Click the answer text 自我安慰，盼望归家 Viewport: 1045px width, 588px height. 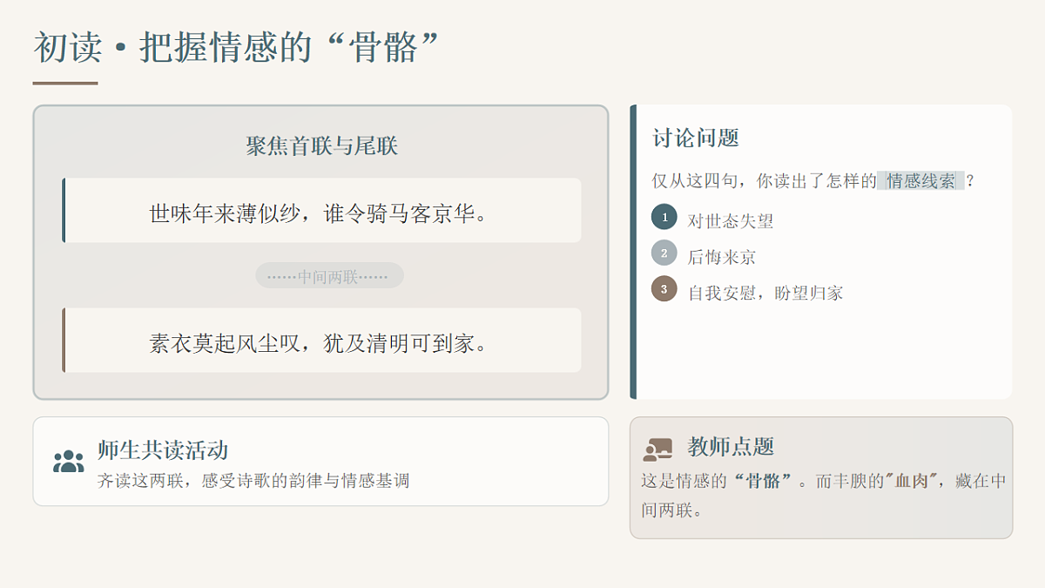coord(765,293)
